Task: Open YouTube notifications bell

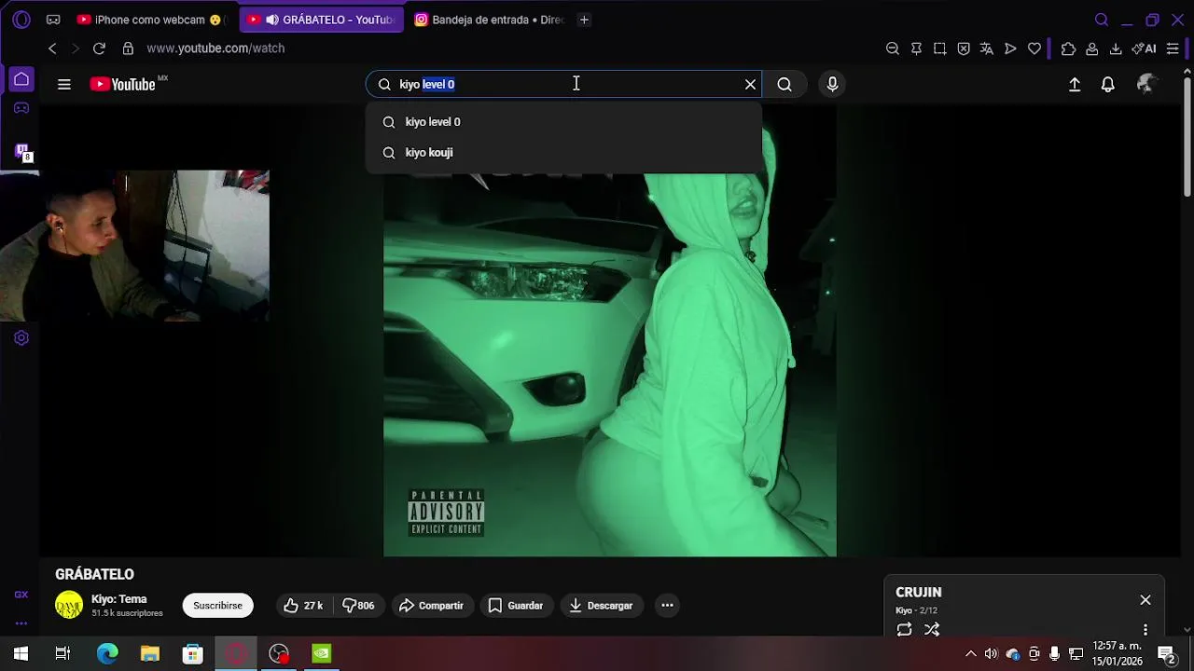Action: click(1108, 84)
